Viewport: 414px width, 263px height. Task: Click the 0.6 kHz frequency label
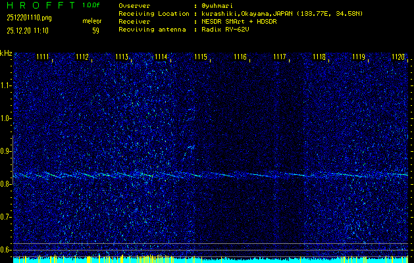pyautogui.click(x=6, y=250)
